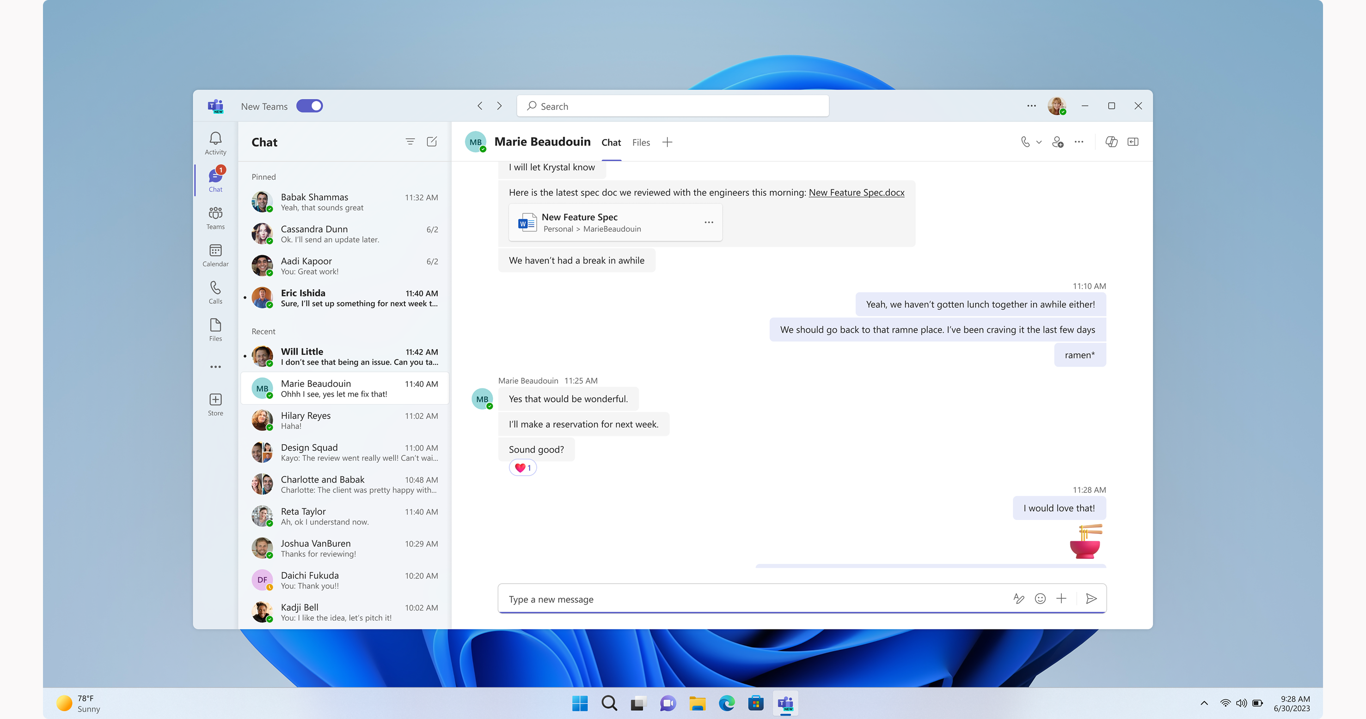This screenshot has height=719, width=1366.
Task: Open Will Little unread conversation
Action: click(x=345, y=356)
